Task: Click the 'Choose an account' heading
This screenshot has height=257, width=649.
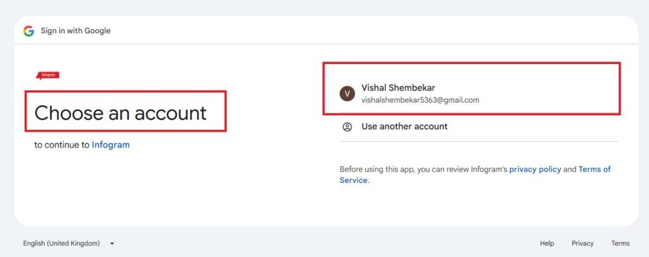Action: click(x=120, y=113)
